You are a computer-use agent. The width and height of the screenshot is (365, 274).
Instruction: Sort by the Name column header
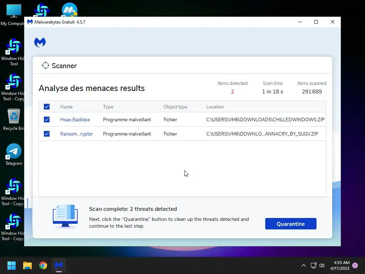(x=66, y=107)
